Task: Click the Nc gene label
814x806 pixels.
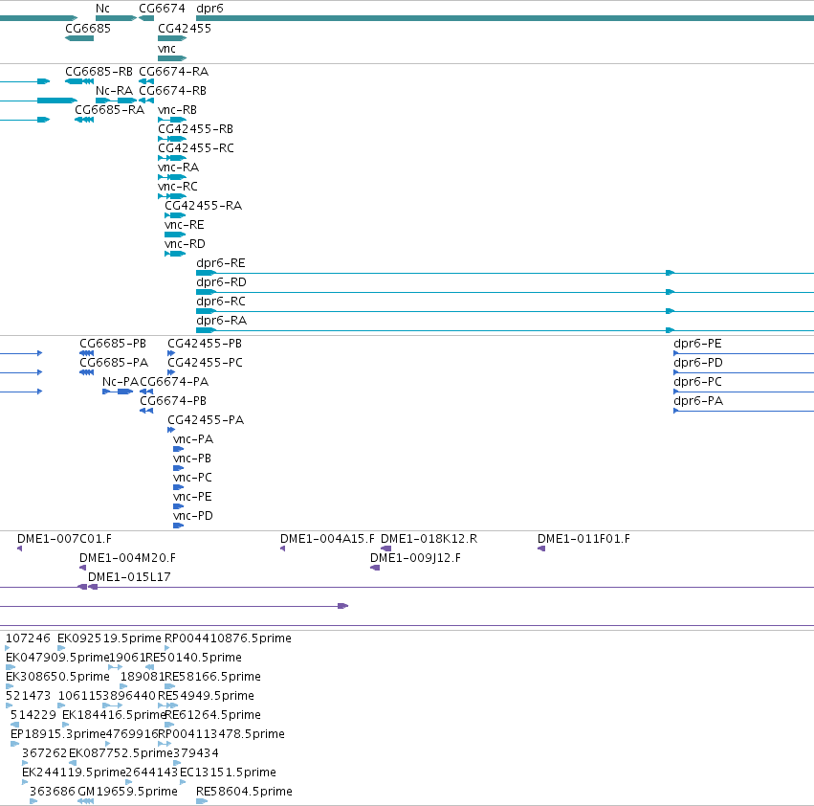Action: [102, 9]
